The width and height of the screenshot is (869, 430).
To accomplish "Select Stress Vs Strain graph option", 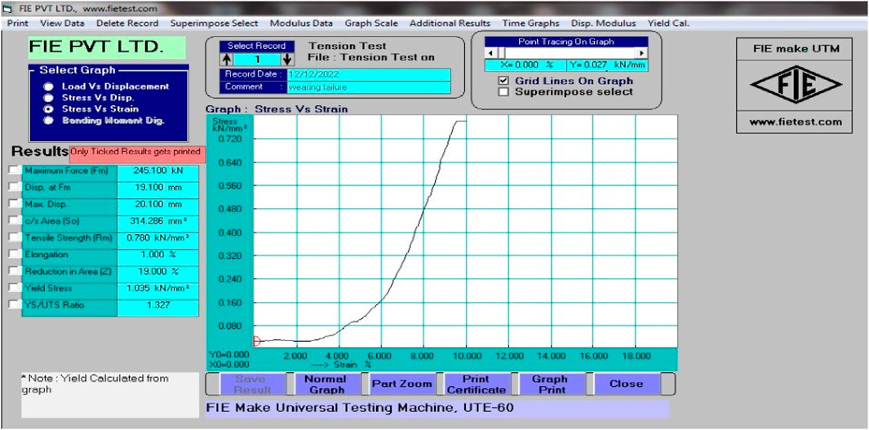I will [49, 109].
